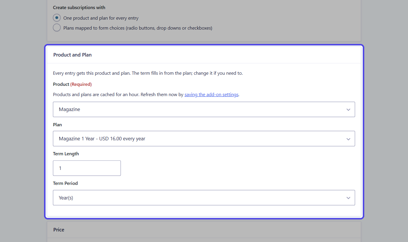
Task: Click the "Term Period" field label
Action: tap(65, 183)
